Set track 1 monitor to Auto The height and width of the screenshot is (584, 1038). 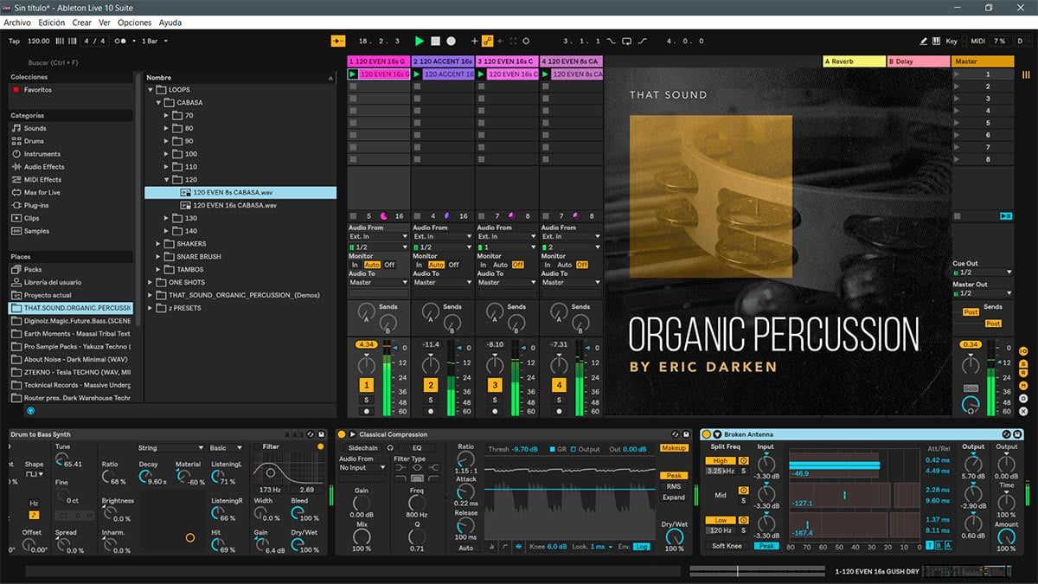tap(372, 265)
